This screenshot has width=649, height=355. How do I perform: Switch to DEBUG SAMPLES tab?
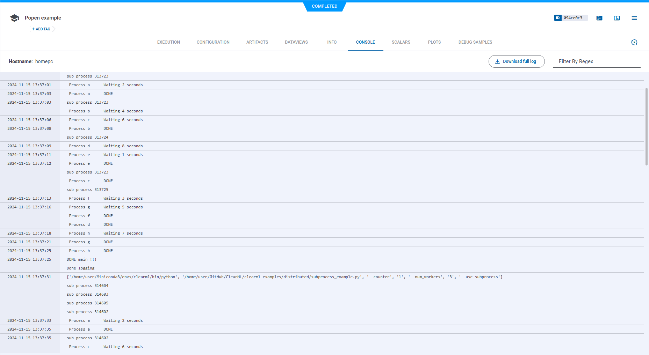click(x=475, y=42)
